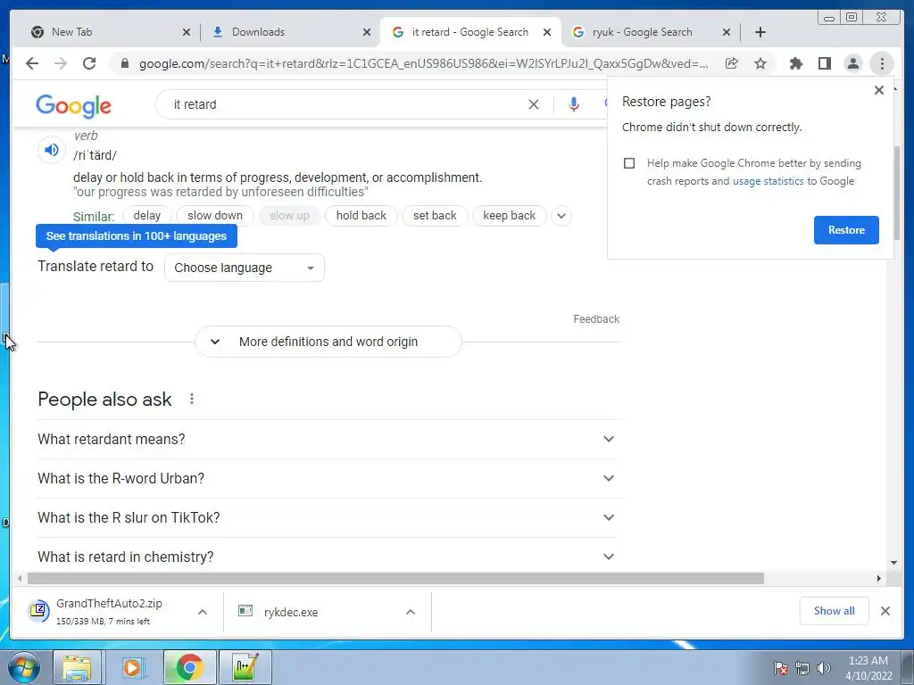Image resolution: width=914 pixels, height=685 pixels.
Task: Enable sending crash reports checkbox
Action: click(629, 163)
